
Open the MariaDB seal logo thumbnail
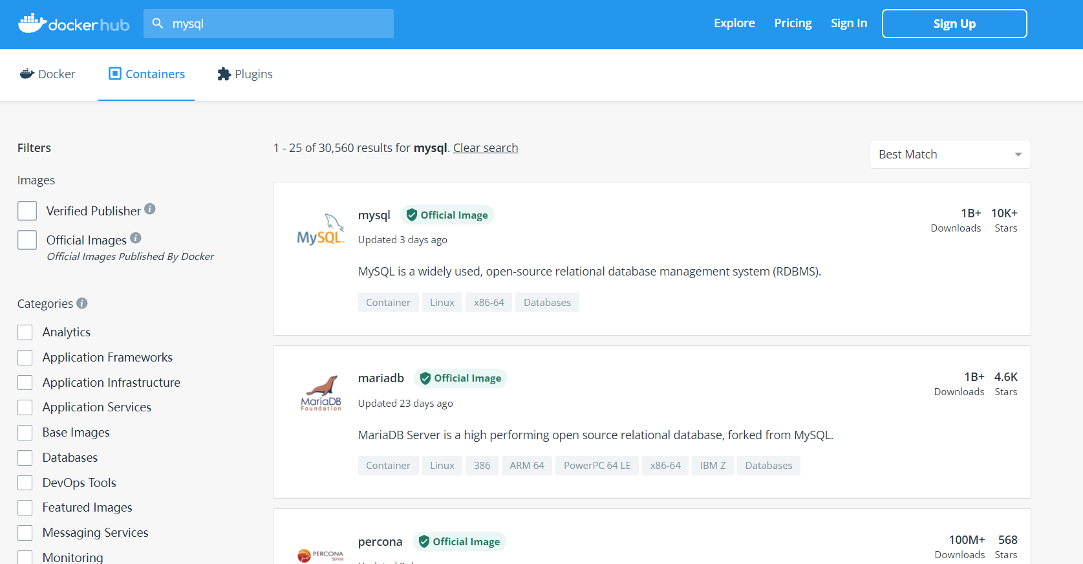(321, 393)
